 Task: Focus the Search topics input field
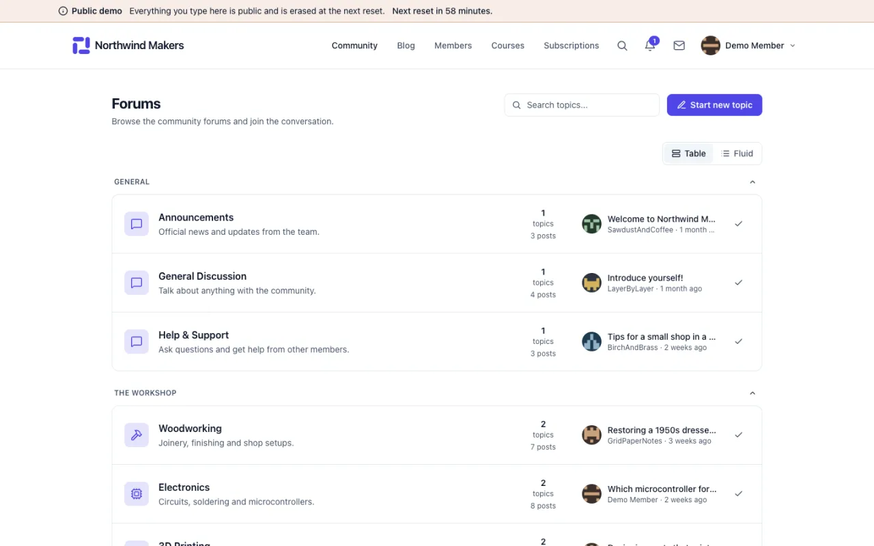pos(582,105)
